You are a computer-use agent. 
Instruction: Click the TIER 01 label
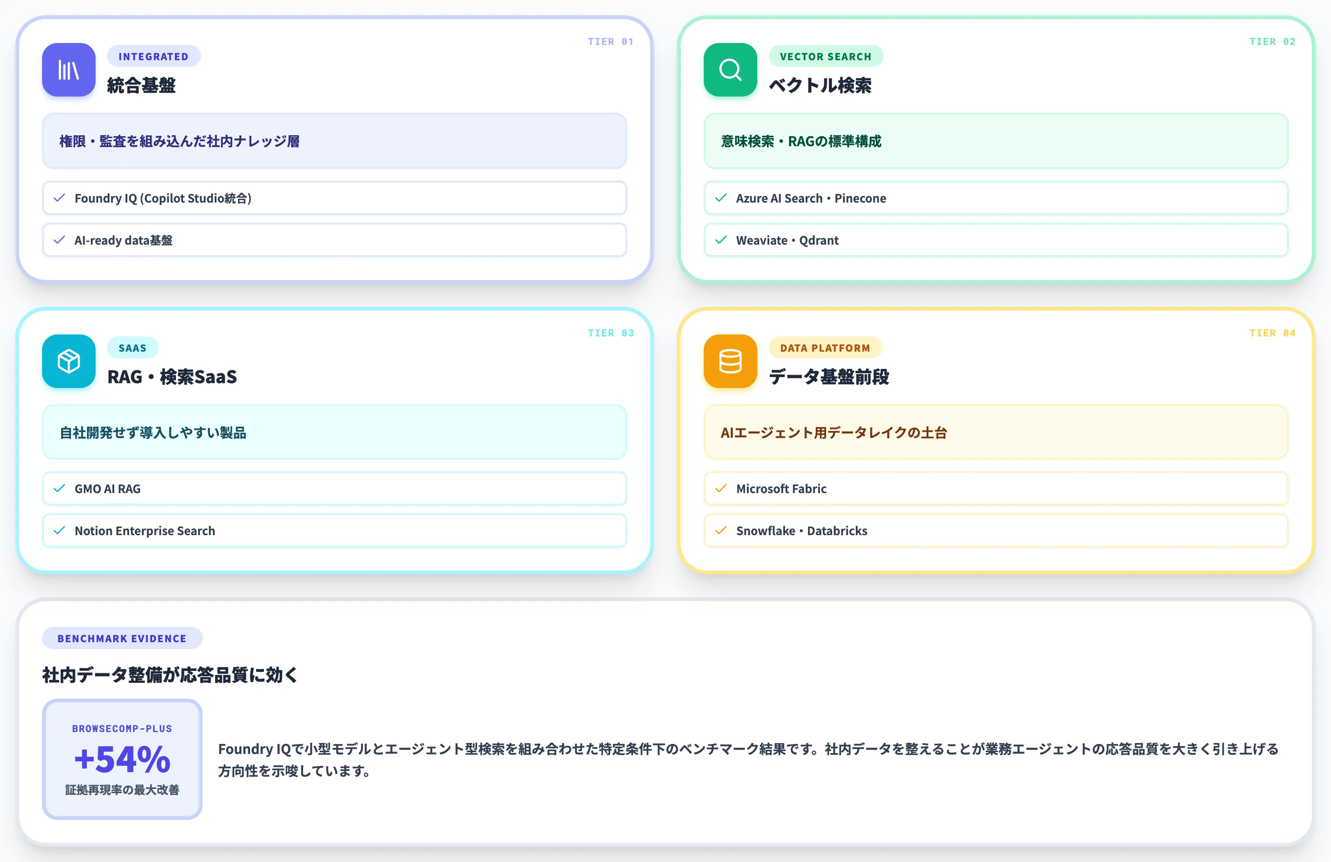610,42
